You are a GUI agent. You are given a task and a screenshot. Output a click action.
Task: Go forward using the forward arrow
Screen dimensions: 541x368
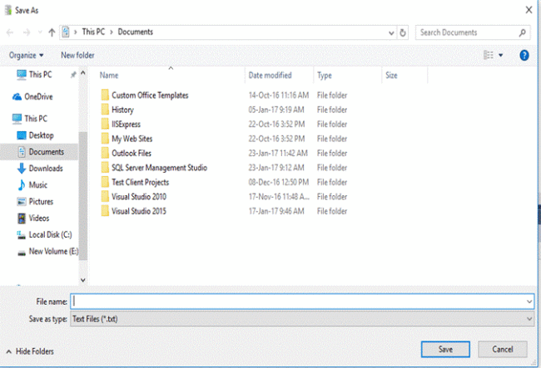[27, 32]
